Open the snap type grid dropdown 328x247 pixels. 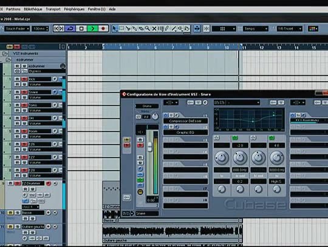pos(224,28)
